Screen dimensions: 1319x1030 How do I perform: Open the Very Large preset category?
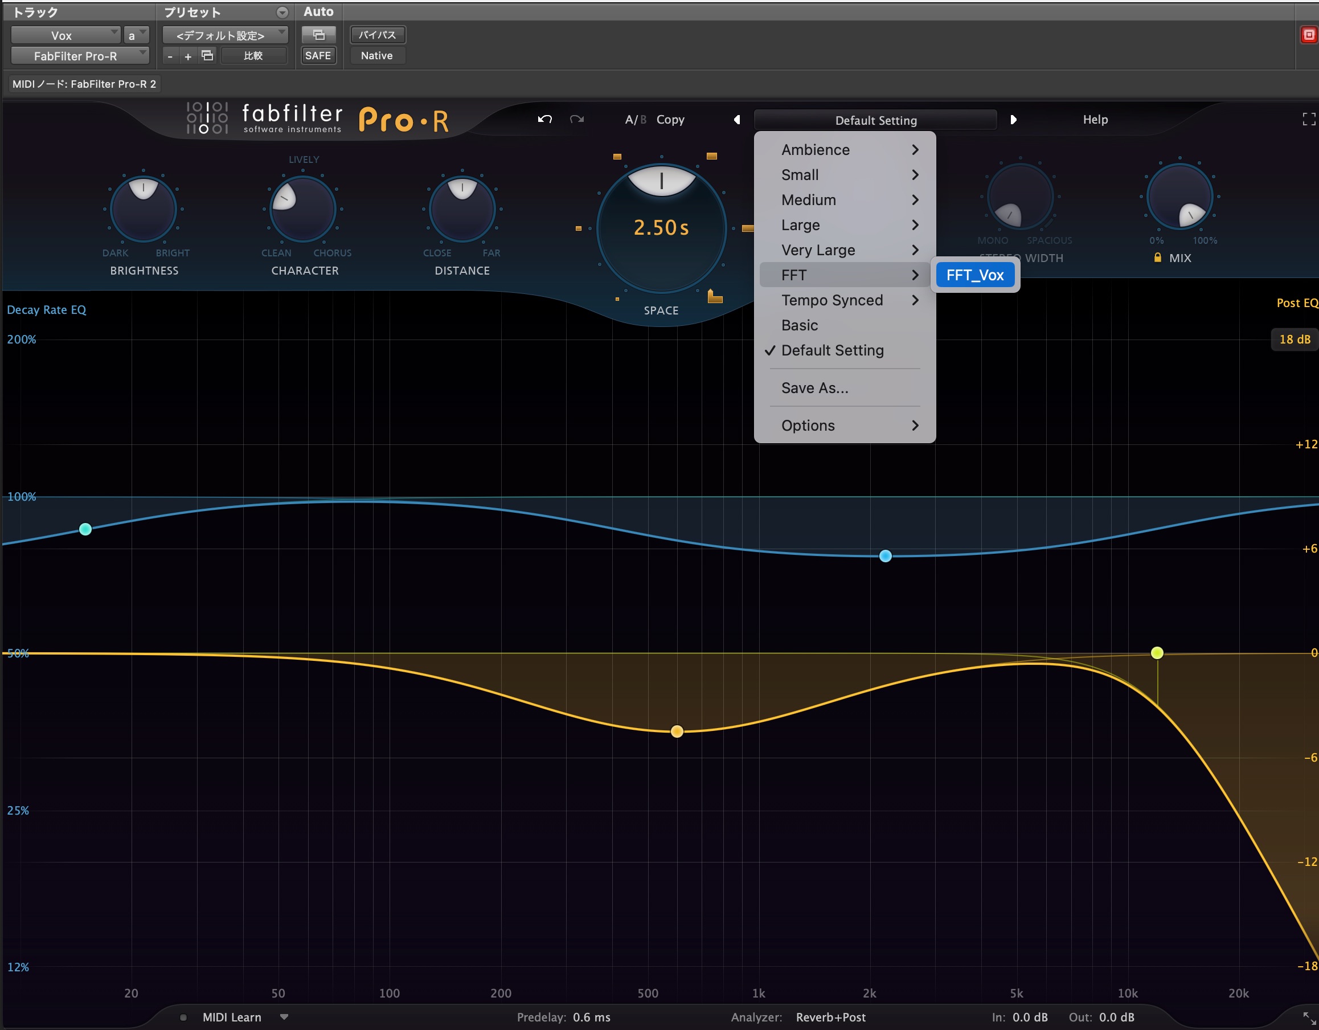[x=845, y=250]
